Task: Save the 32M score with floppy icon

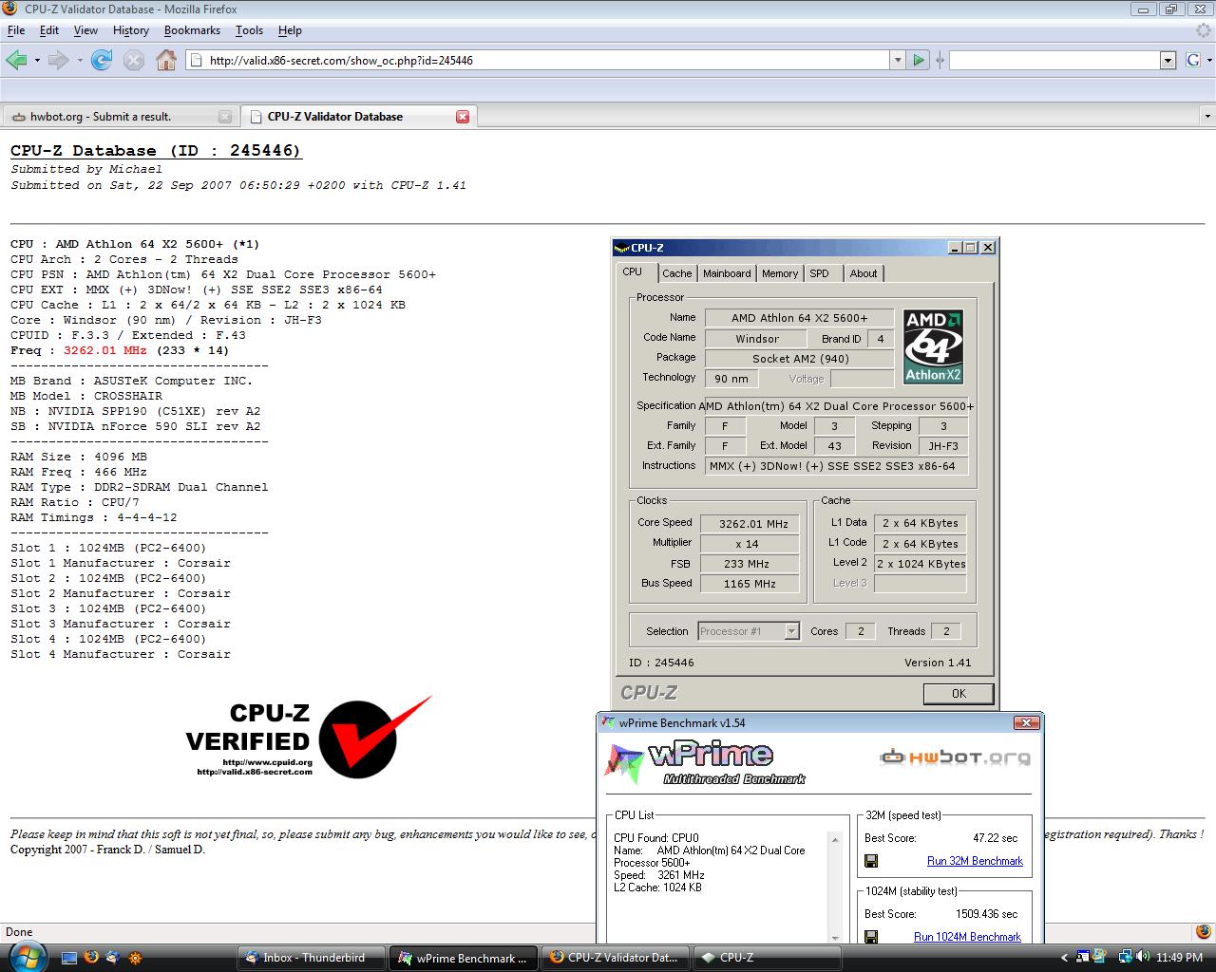Action: (871, 861)
